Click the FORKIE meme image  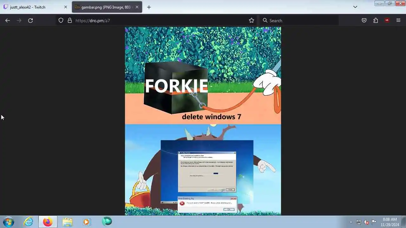[x=203, y=121]
